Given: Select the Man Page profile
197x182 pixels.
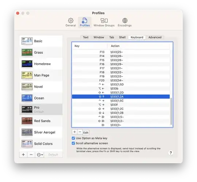Looking at the screenshot, I should click(x=41, y=75).
